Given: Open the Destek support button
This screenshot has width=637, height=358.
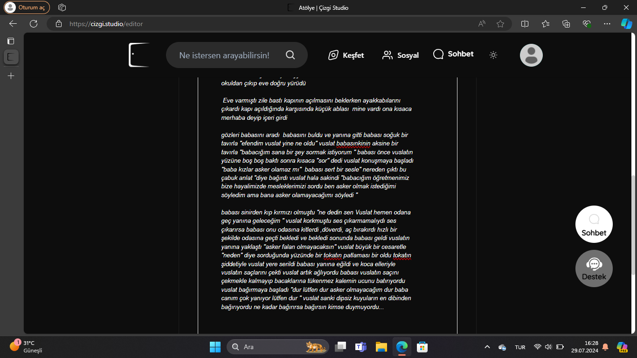Looking at the screenshot, I should click(x=594, y=268).
